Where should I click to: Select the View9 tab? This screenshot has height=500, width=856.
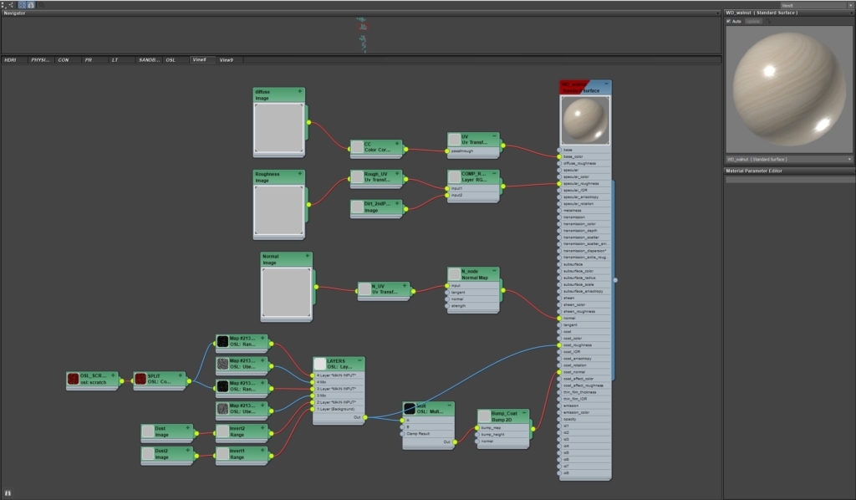[226, 60]
